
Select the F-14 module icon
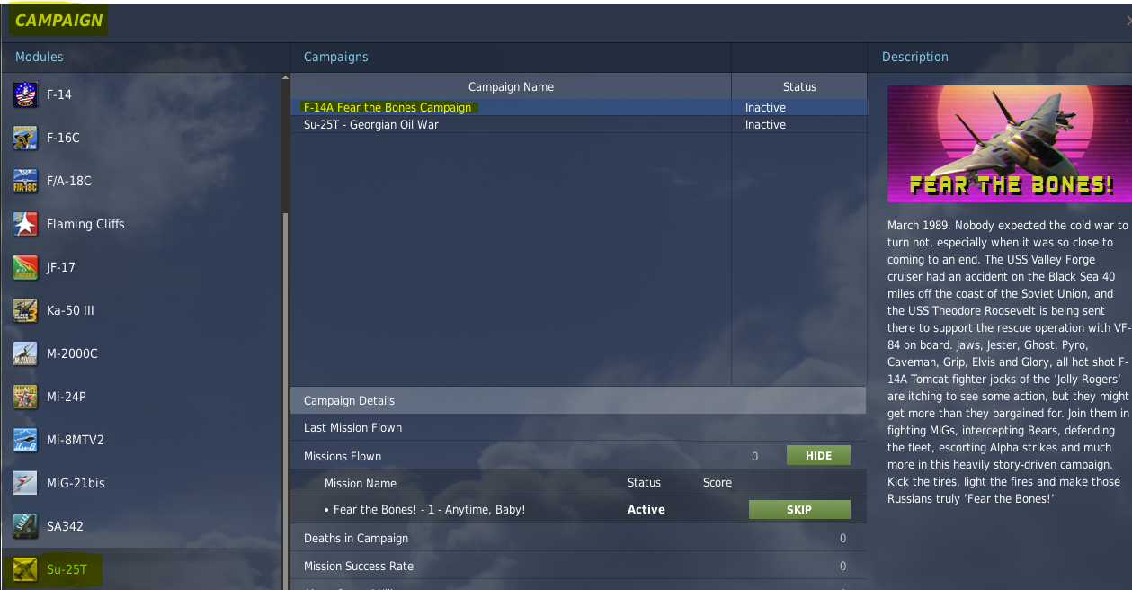(25, 94)
